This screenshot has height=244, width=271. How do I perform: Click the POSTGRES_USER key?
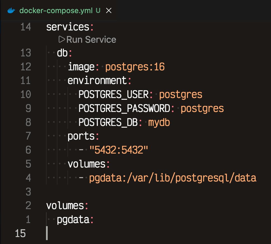pyautogui.click(x=113, y=94)
